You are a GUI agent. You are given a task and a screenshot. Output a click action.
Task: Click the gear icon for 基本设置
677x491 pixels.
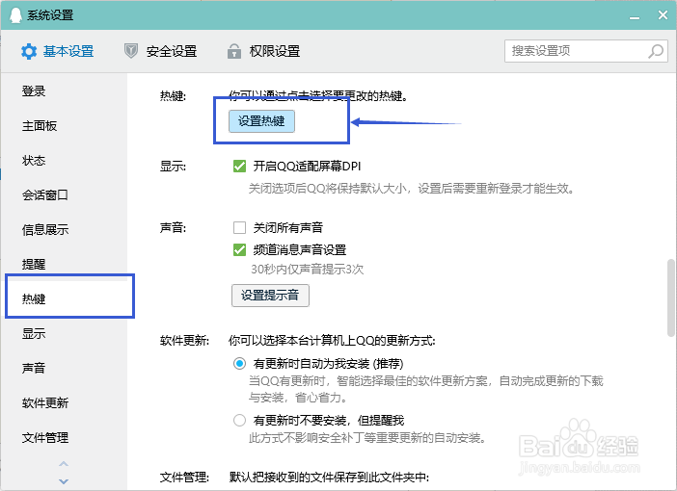[29, 51]
